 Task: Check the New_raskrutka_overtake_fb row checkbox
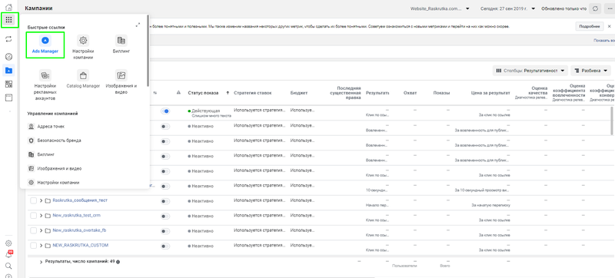(x=33, y=230)
